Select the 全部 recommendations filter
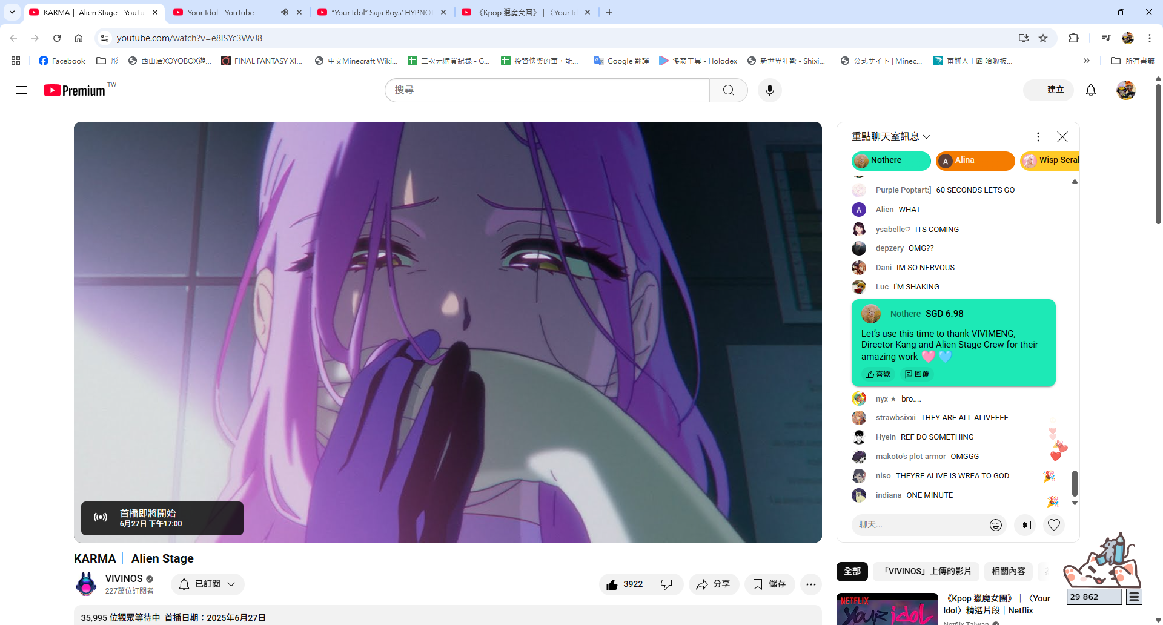The height and width of the screenshot is (625, 1163). point(852,571)
